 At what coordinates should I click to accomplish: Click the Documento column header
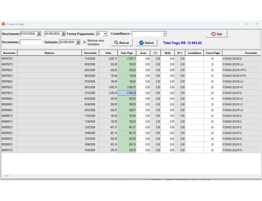tap(9, 53)
